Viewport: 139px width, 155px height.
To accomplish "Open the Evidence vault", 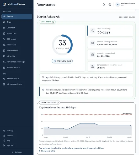I will [13, 68].
